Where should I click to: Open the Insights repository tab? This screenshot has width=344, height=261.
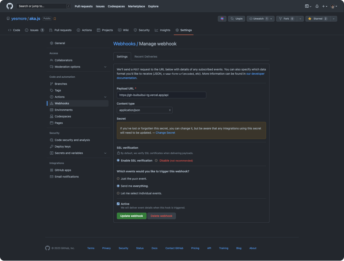[163, 30]
